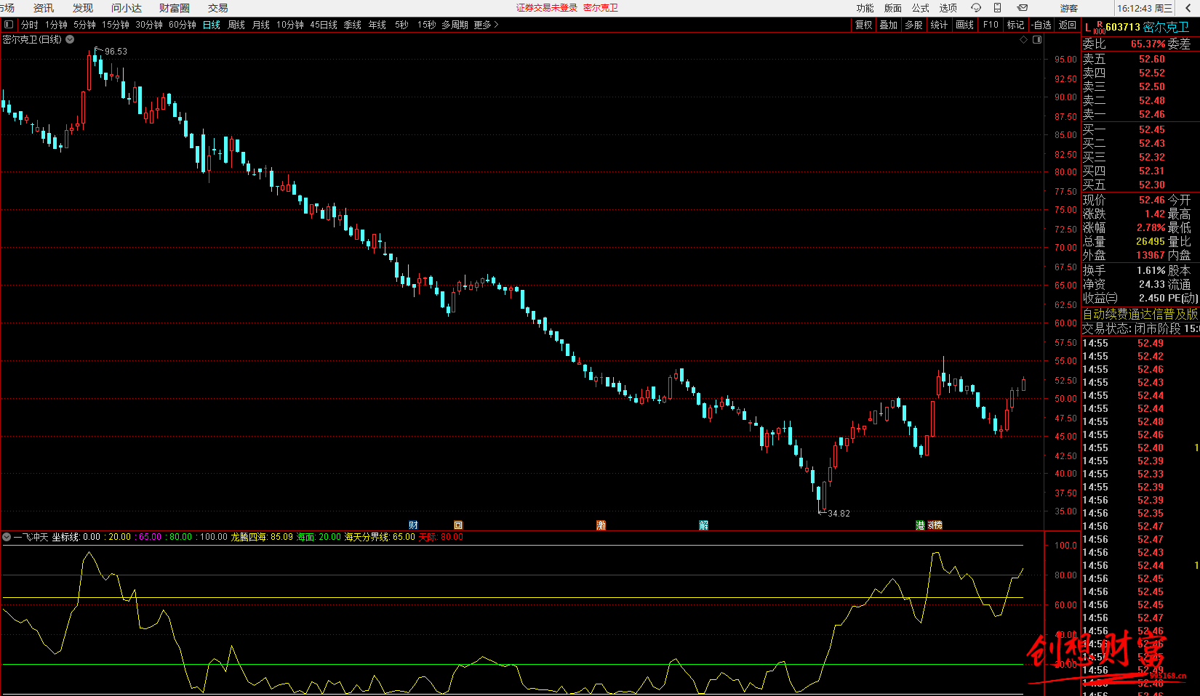The height and width of the screenshot is (696, 1200).
Task: Switch to 5秒 period
Action: point(402,25)
